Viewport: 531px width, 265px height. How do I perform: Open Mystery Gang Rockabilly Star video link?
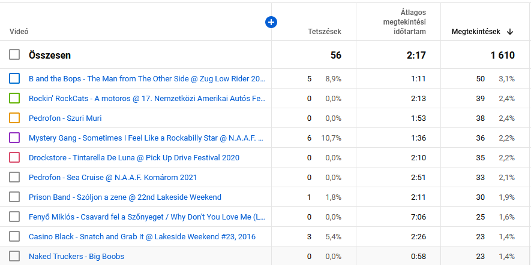click(x=146, y=138)
